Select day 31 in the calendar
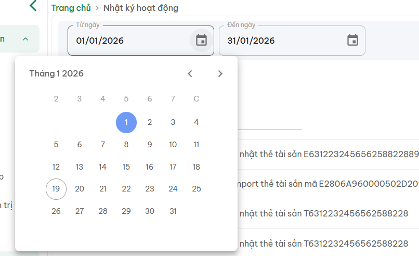This screenshot has height=256, width=419. click(173, 211)
